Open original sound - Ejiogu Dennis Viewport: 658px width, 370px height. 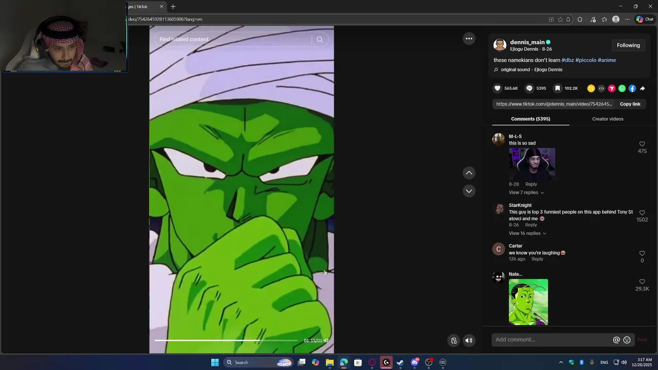tap(532, 70)
